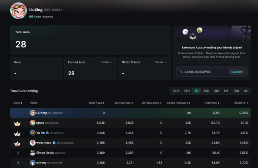Click the Name column header
Image resolution: width=258 pixels, height=168 pixels.
point(33,103)
